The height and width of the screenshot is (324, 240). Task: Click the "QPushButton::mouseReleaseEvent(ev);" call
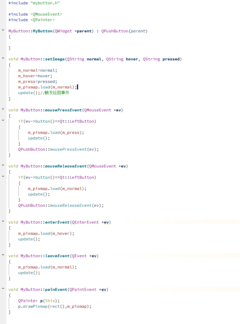(x=61, y=205)
